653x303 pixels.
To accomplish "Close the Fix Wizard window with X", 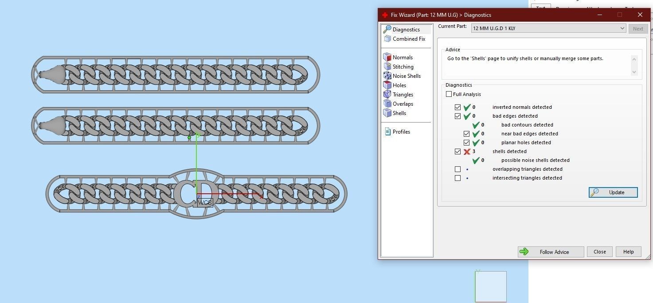I will pos(640,15).
